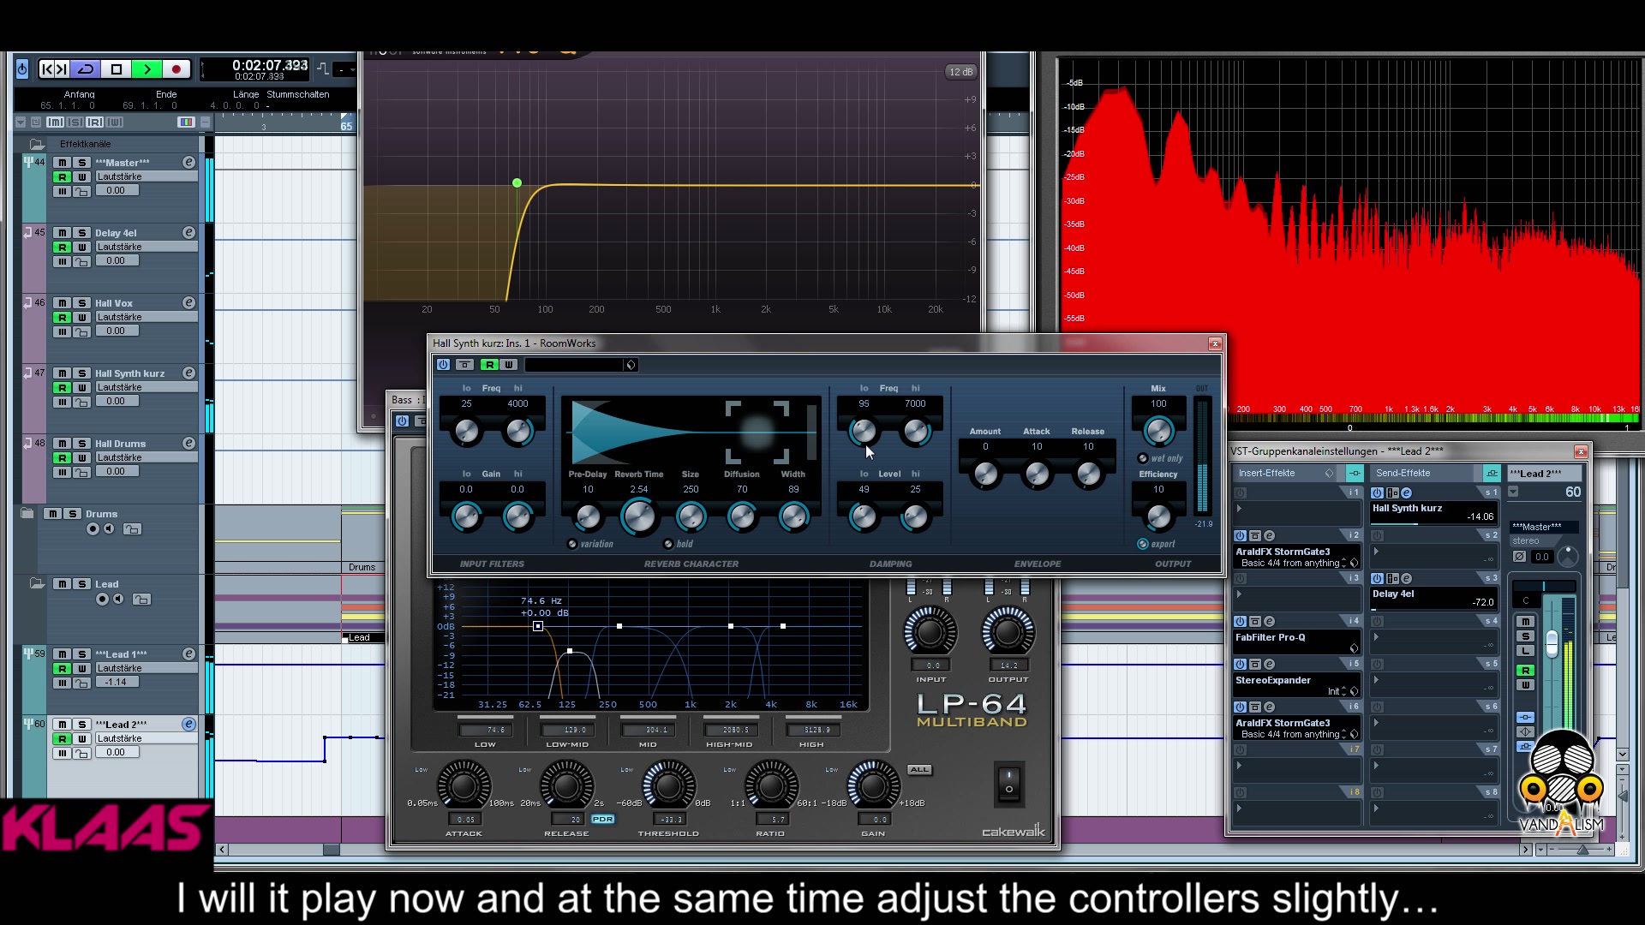
Task: Click the Mix knob in RoomWorks output
Action: pos(1158,431)
